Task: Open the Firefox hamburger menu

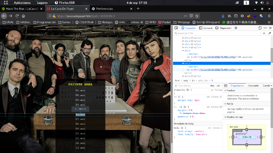Action: [269, 16]
